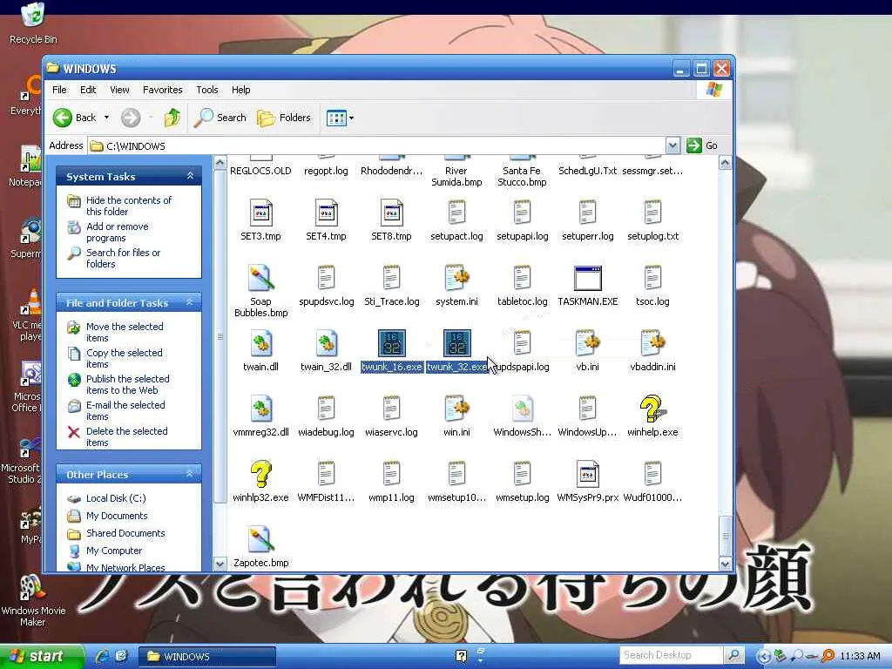Click Add or remove programs link
892x669 pixels.
(118, 232)
